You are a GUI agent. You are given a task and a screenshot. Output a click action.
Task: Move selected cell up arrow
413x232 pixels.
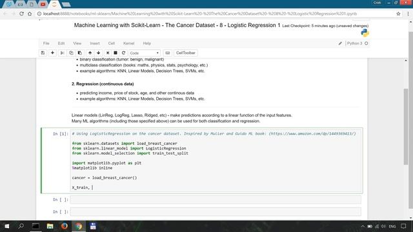point(90,53)
